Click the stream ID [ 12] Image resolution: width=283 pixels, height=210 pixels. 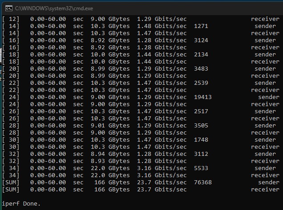click(x=11, y=19)
